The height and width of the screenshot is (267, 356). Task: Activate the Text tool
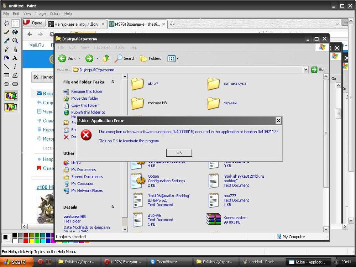click(15, 58)
